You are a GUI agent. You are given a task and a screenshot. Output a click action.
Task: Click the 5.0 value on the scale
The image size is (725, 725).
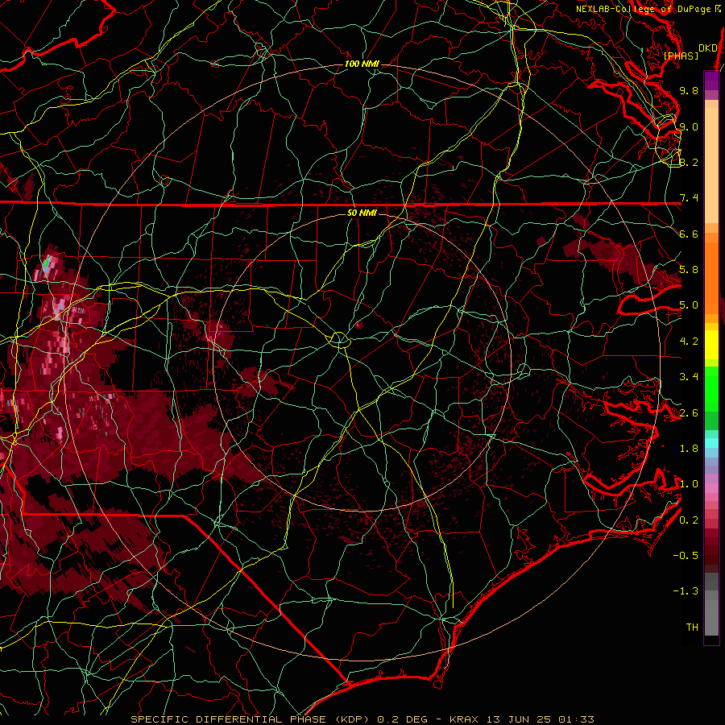[689, 305]
